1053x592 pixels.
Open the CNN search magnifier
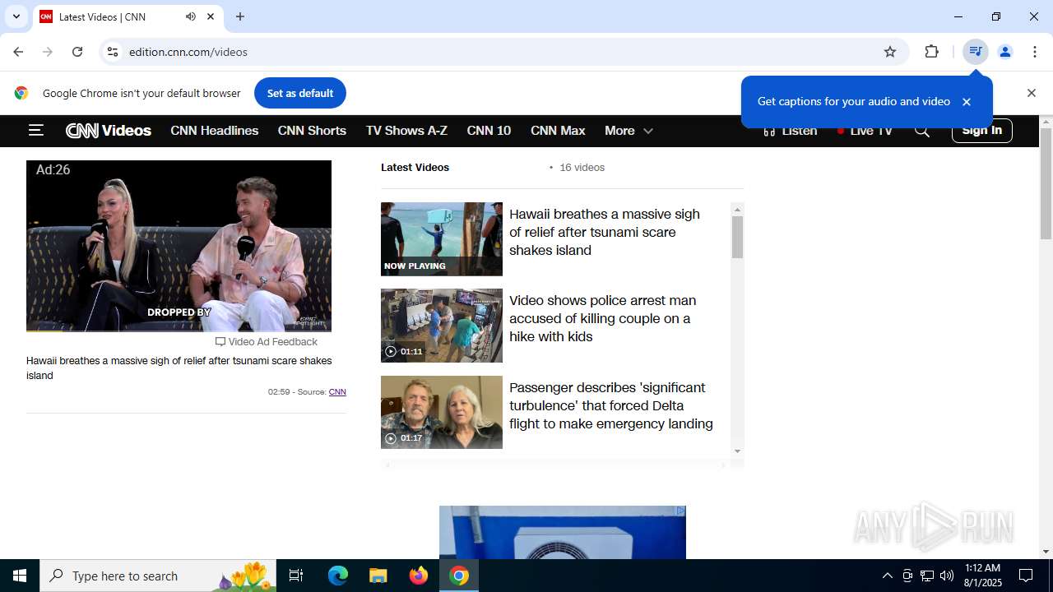click(921, 131)
